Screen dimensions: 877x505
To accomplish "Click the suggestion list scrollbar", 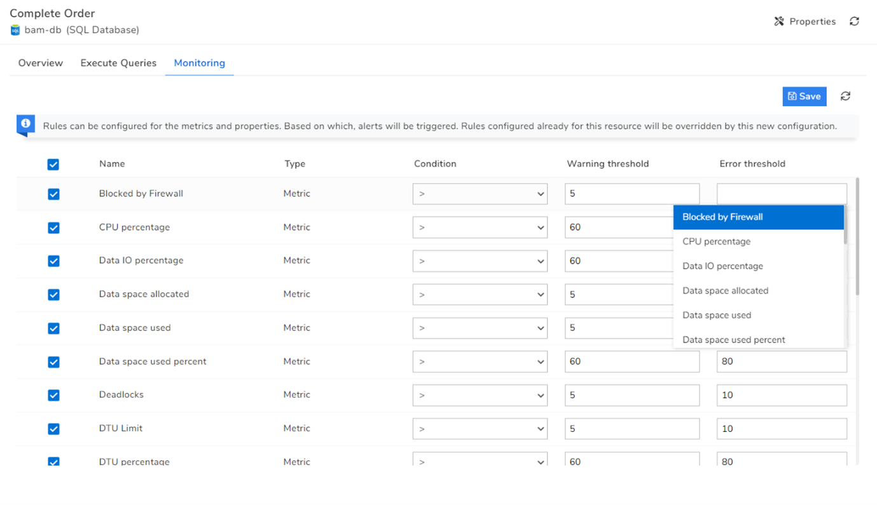I will pos(845,225).
